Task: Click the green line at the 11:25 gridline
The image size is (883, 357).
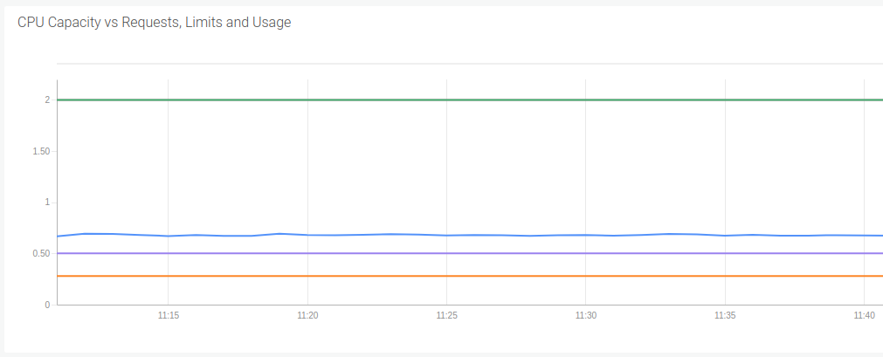Action: click(446, 100)
